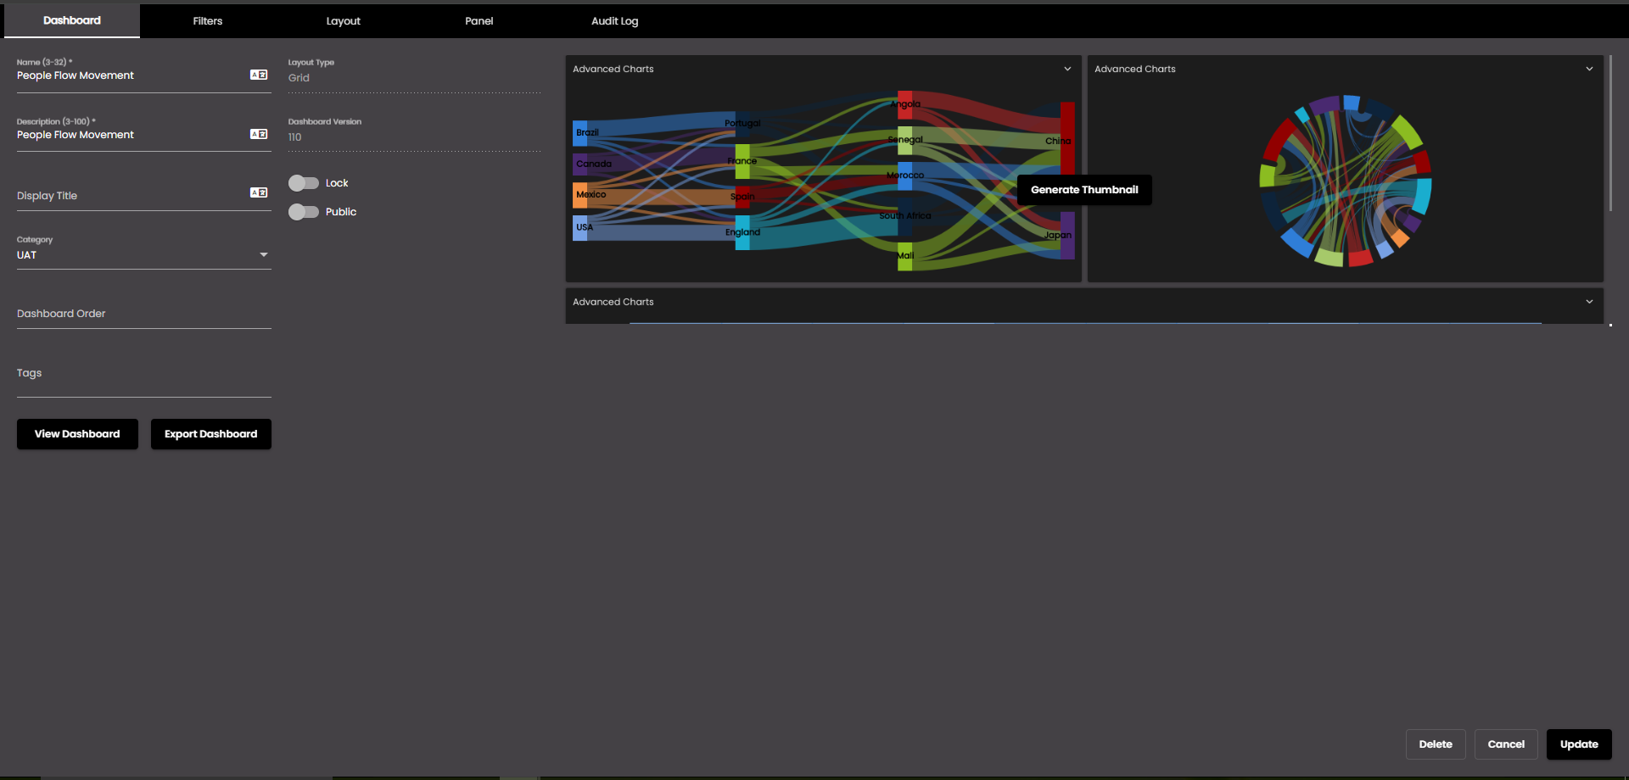This screenshot has width=1629, height=780.
Task: Click the Dashboard Order input field
Action: click(144, 314)
